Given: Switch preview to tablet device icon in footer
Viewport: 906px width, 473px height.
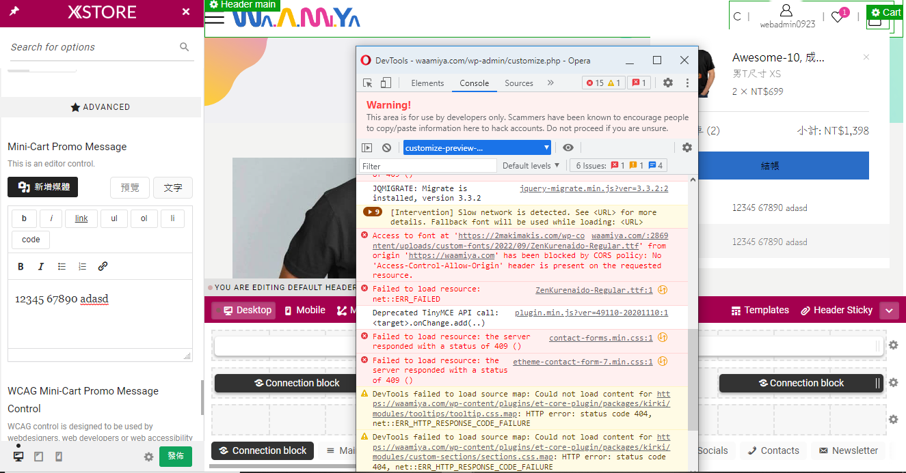Looking at the screenshot, I should [x=39, y=457].
